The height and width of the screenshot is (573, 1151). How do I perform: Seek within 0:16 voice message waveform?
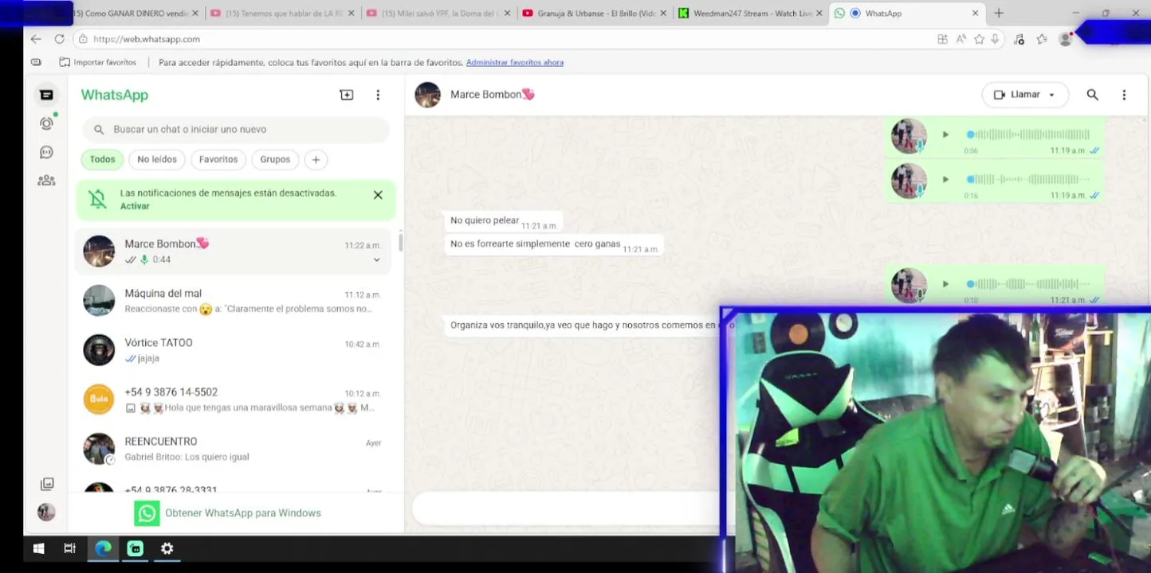pyautogui.click(x=1029, y=179)
